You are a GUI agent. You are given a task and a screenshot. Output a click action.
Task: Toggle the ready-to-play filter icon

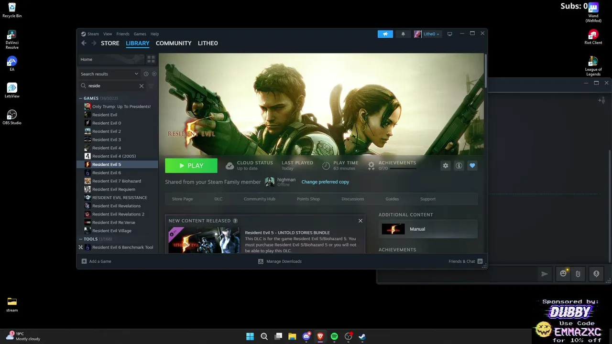[154, 74]
